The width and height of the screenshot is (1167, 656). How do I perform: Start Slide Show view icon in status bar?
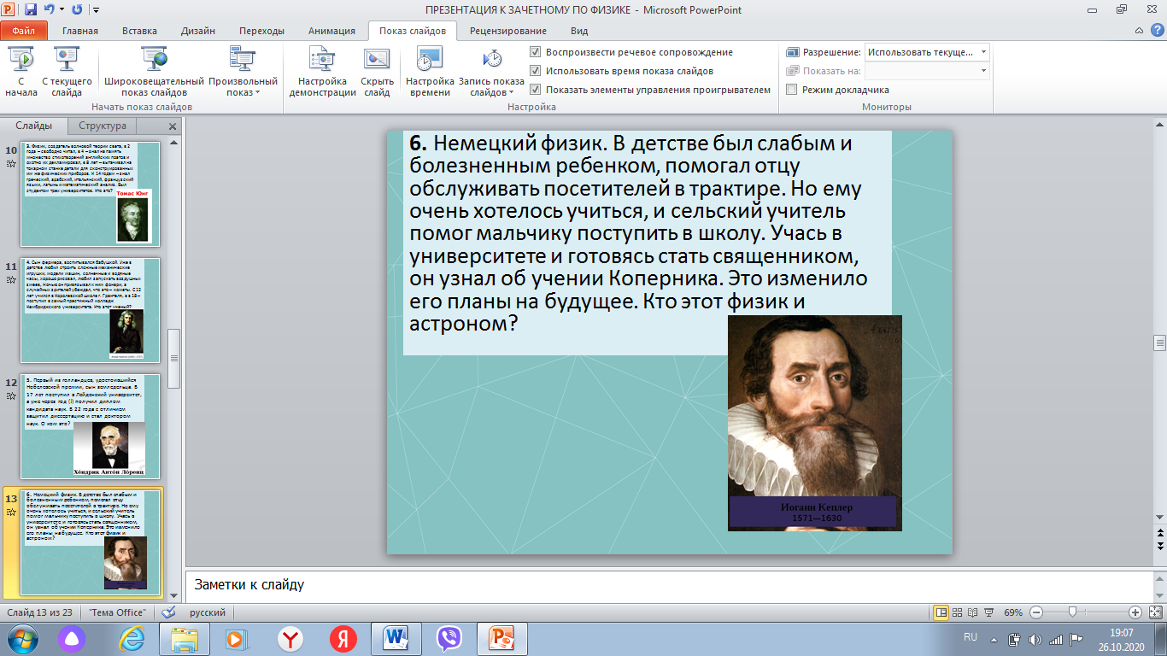tap(988, 612)
